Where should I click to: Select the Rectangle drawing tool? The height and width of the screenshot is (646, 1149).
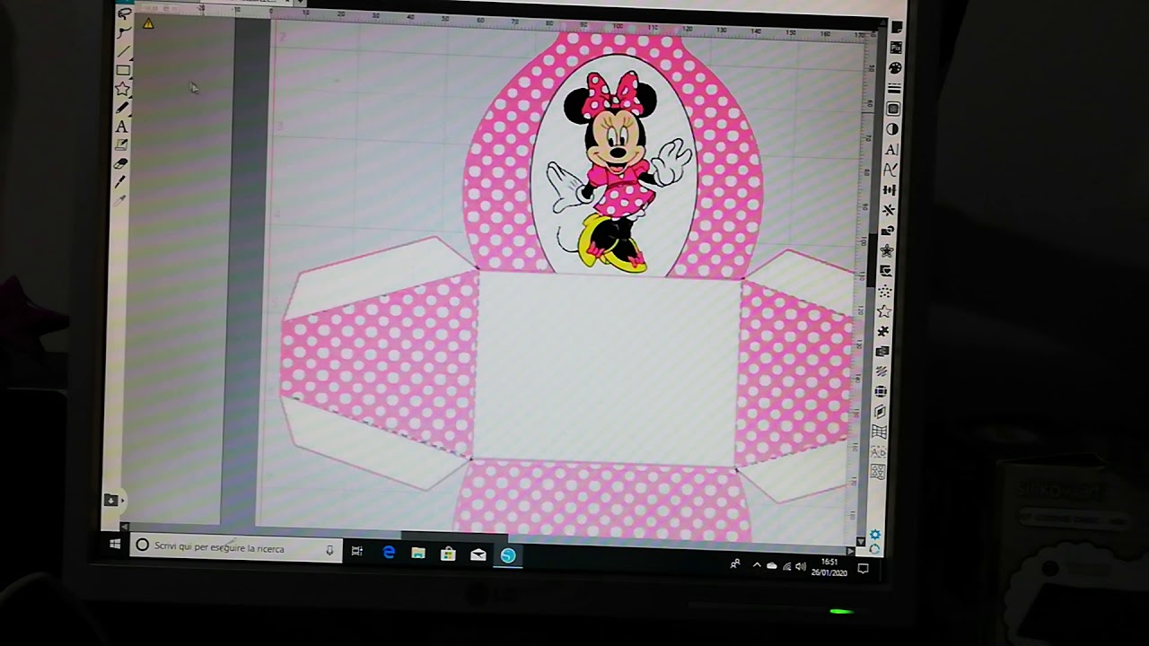(x=123, y=70)
